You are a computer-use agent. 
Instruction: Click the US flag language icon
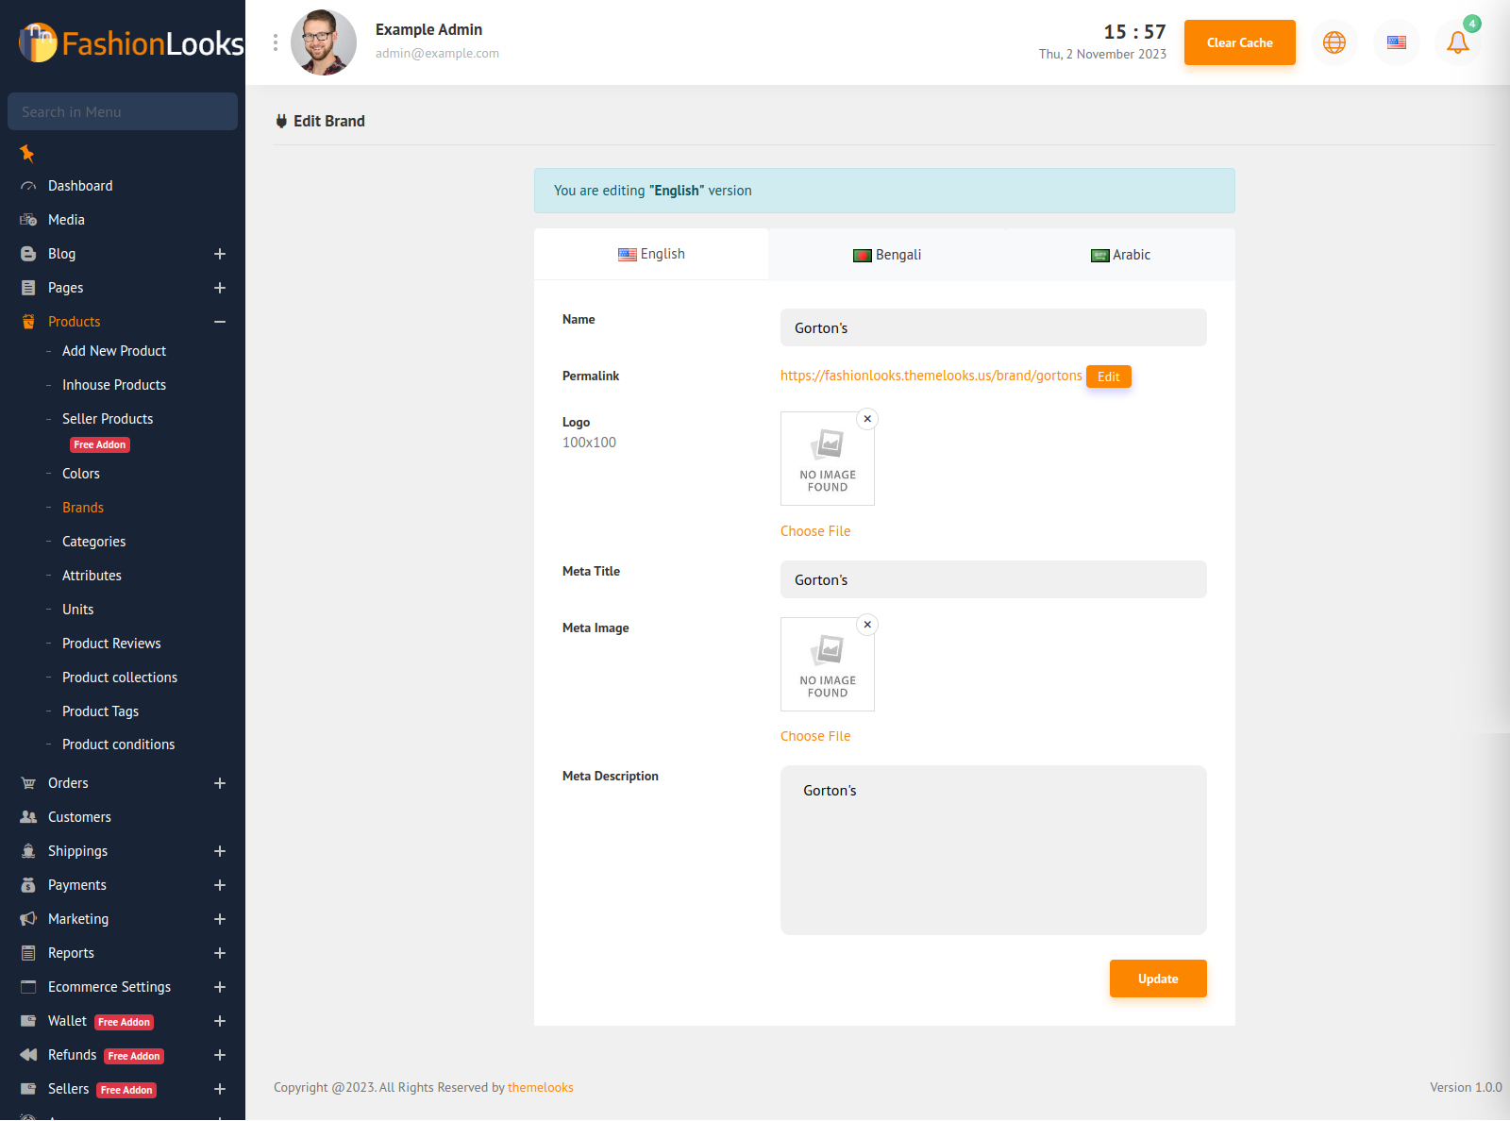1396,42
